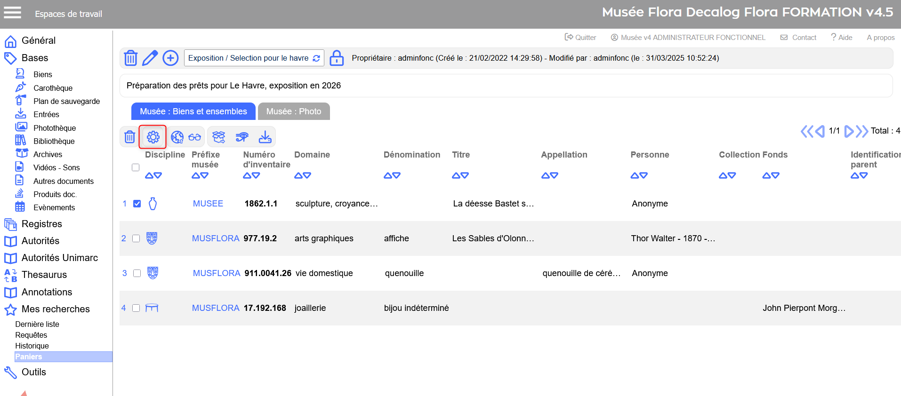Check the checkbox for row 2 affiche

click(136, 238)
